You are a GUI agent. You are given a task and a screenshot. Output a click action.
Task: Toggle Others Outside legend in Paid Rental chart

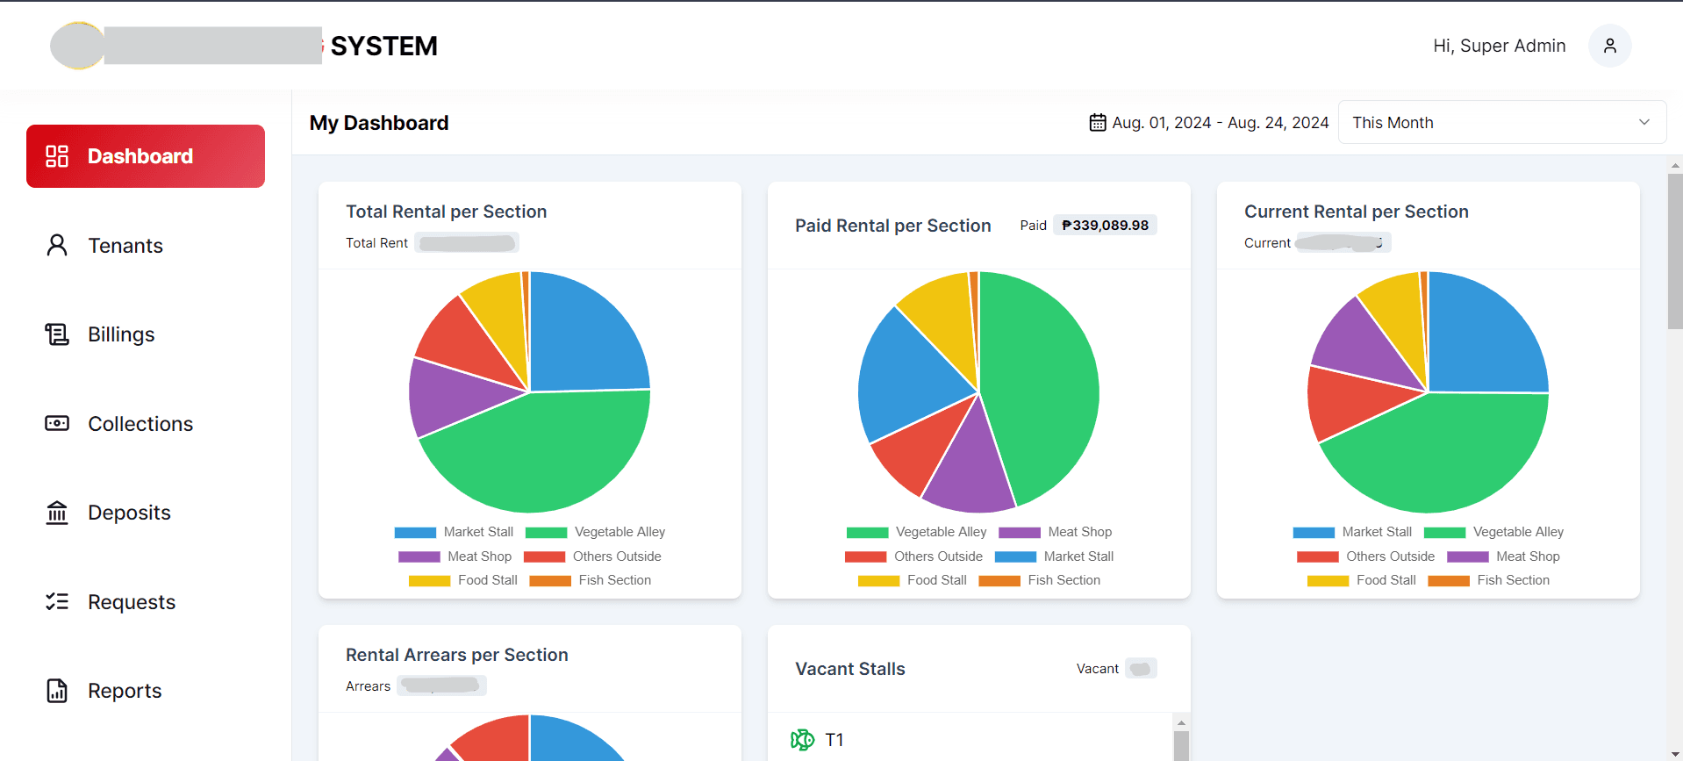(913, 556)
